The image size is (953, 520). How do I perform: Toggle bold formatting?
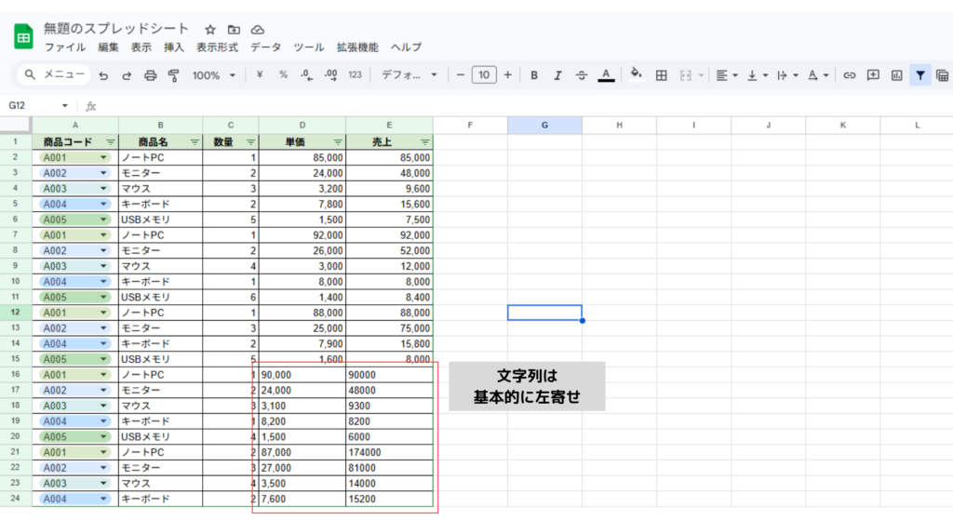[x=534, y=75]
